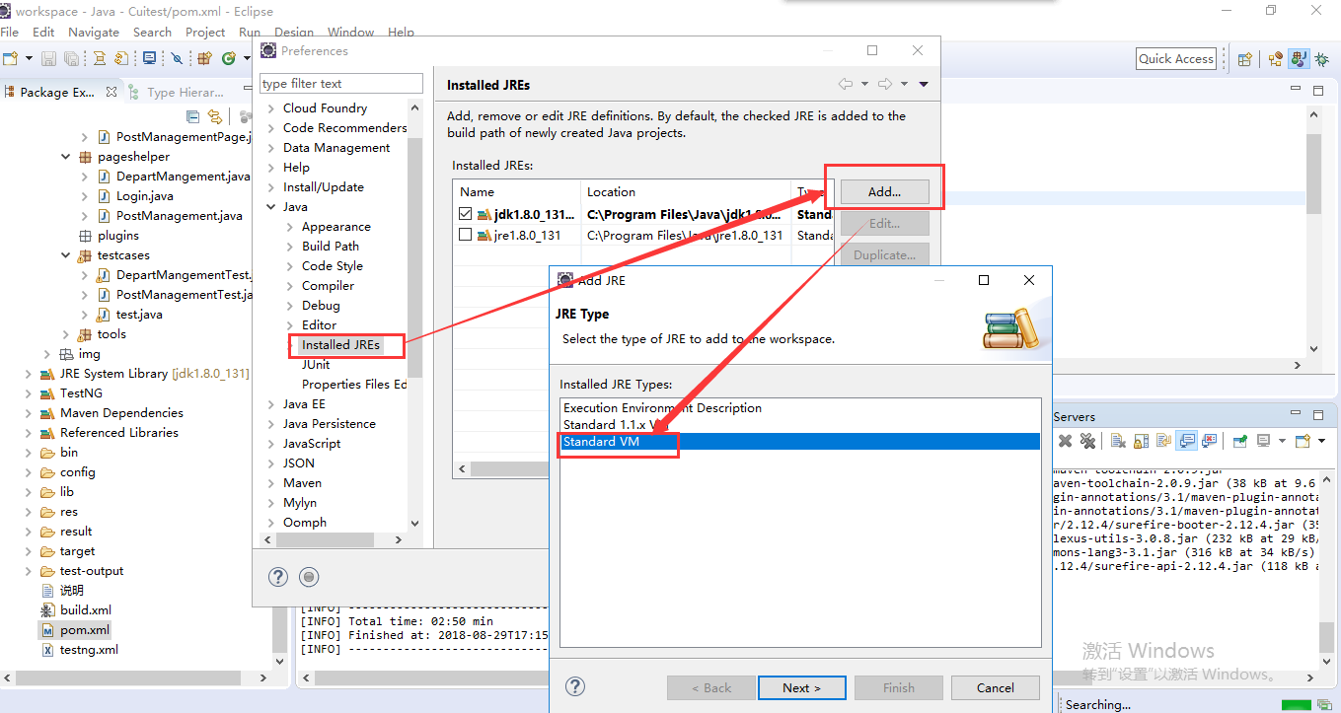Select pom.xml in Package Explorer

click(x=75, y=629)
